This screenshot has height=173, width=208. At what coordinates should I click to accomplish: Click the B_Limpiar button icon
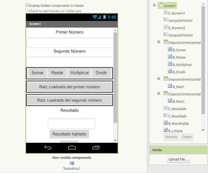166,130
